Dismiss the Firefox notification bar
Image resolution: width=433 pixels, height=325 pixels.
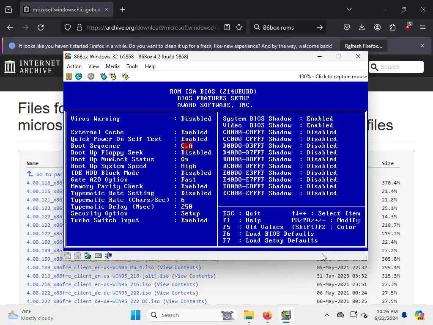click(422, 46)
